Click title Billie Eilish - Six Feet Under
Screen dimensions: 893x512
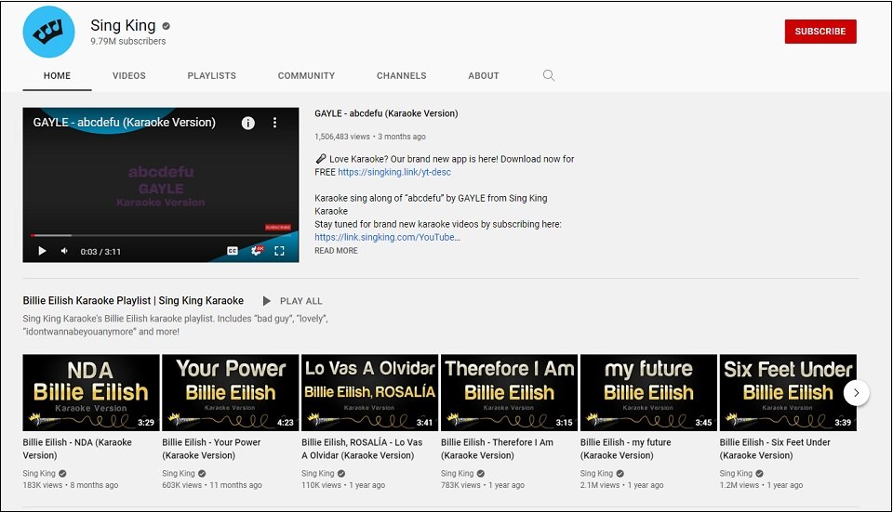[x=775, y=449]
